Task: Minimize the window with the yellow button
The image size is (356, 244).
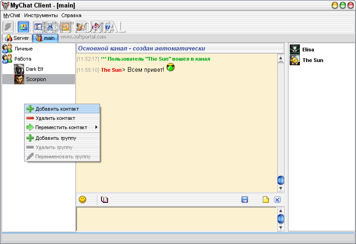Action: tap(335, 5)
